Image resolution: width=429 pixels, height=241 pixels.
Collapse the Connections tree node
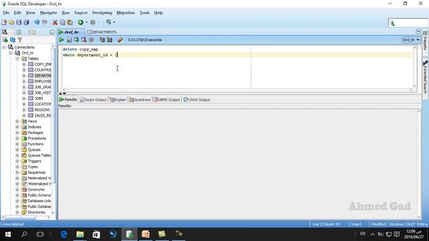[x=4, y=48]
